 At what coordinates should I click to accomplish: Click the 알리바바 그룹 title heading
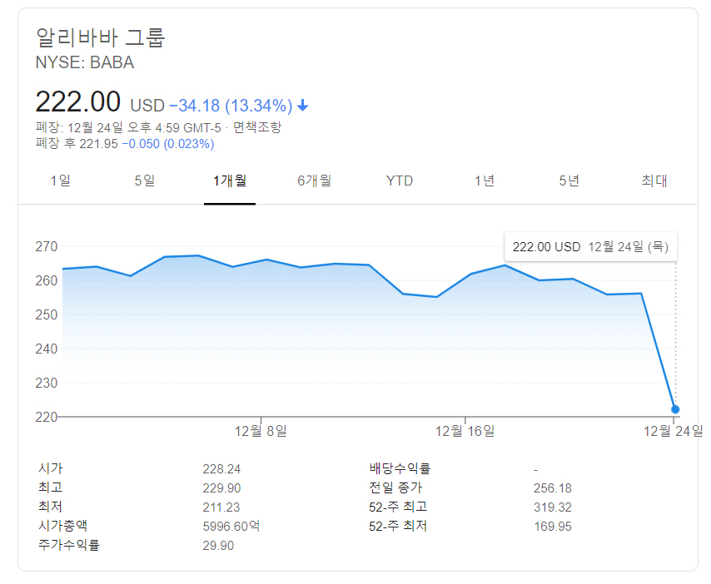pos(102,37)
